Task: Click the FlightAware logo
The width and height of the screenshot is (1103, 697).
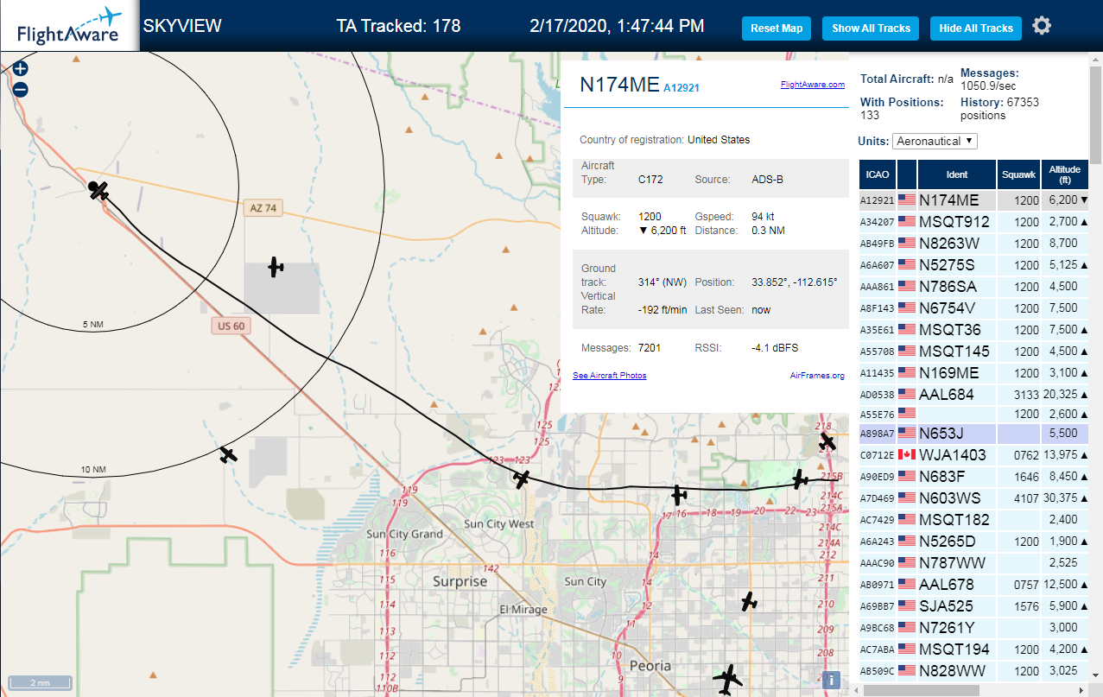Action: point(69,26)
